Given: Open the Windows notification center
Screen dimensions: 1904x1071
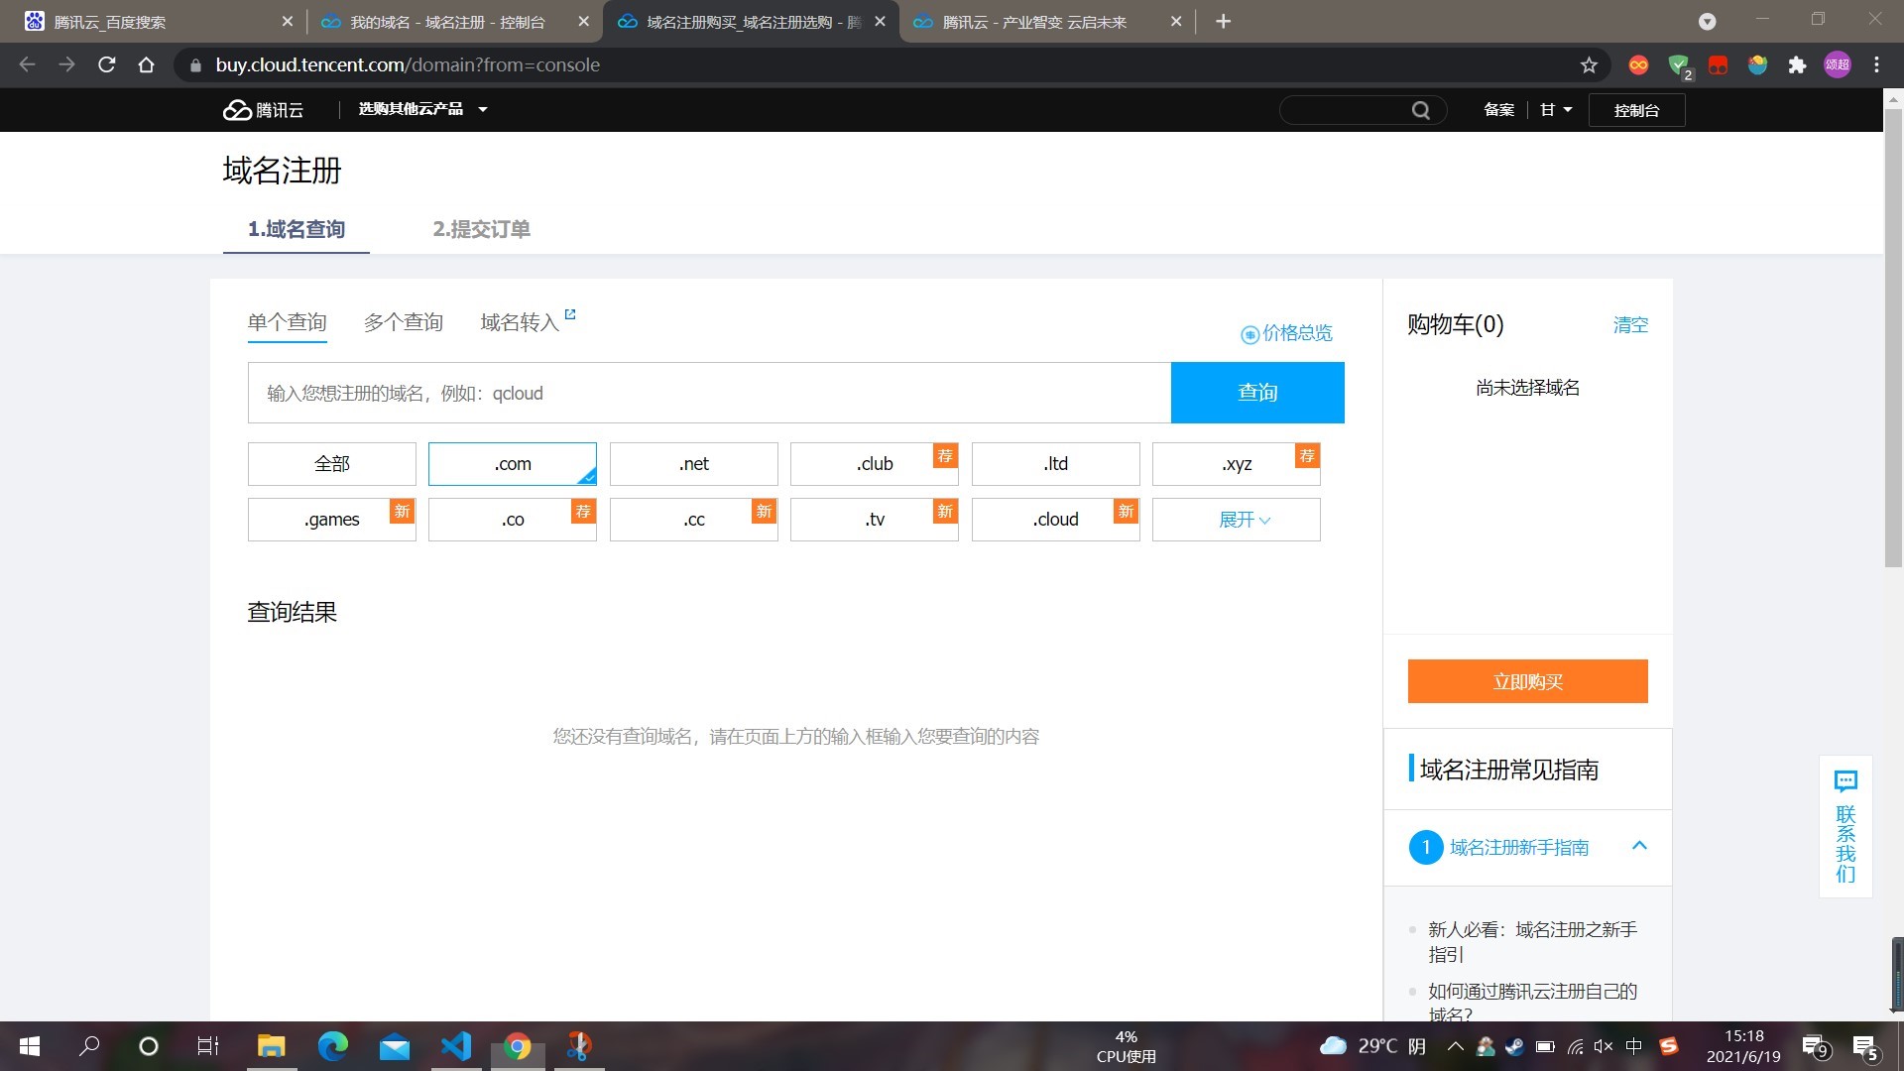Looking at the screenshot, I should coord(1864,1046).
